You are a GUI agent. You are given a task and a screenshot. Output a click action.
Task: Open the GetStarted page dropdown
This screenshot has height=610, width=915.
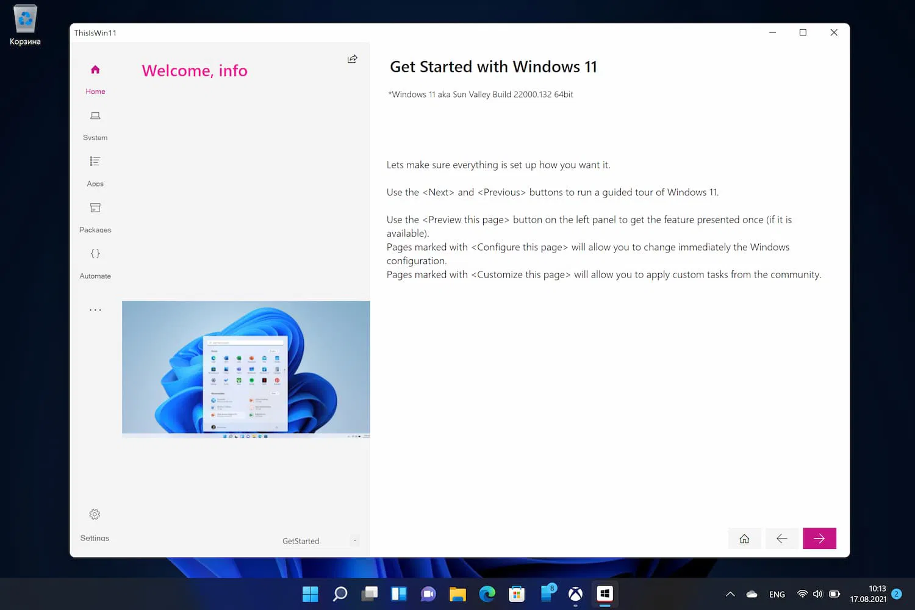pyautogui.click(x=320, y=540)
